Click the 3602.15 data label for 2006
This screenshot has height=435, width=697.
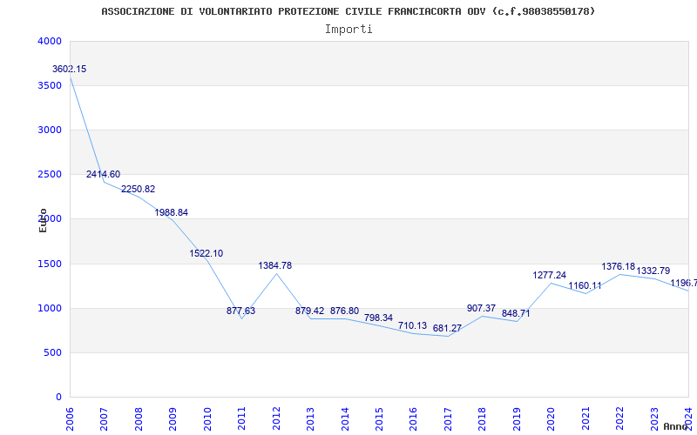point(70,70)
